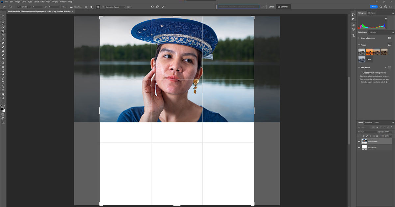Hide the Crop Preview layer
The height and width of the screenshot is (207, 395).
click(x=359, y=141)
